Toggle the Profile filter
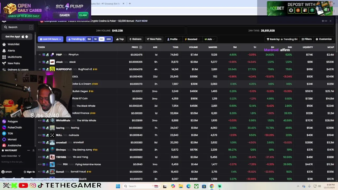This screenshot has width=338, height=190. pos(173,39)
